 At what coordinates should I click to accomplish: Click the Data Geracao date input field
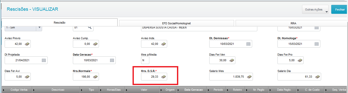tap(94, 60)
